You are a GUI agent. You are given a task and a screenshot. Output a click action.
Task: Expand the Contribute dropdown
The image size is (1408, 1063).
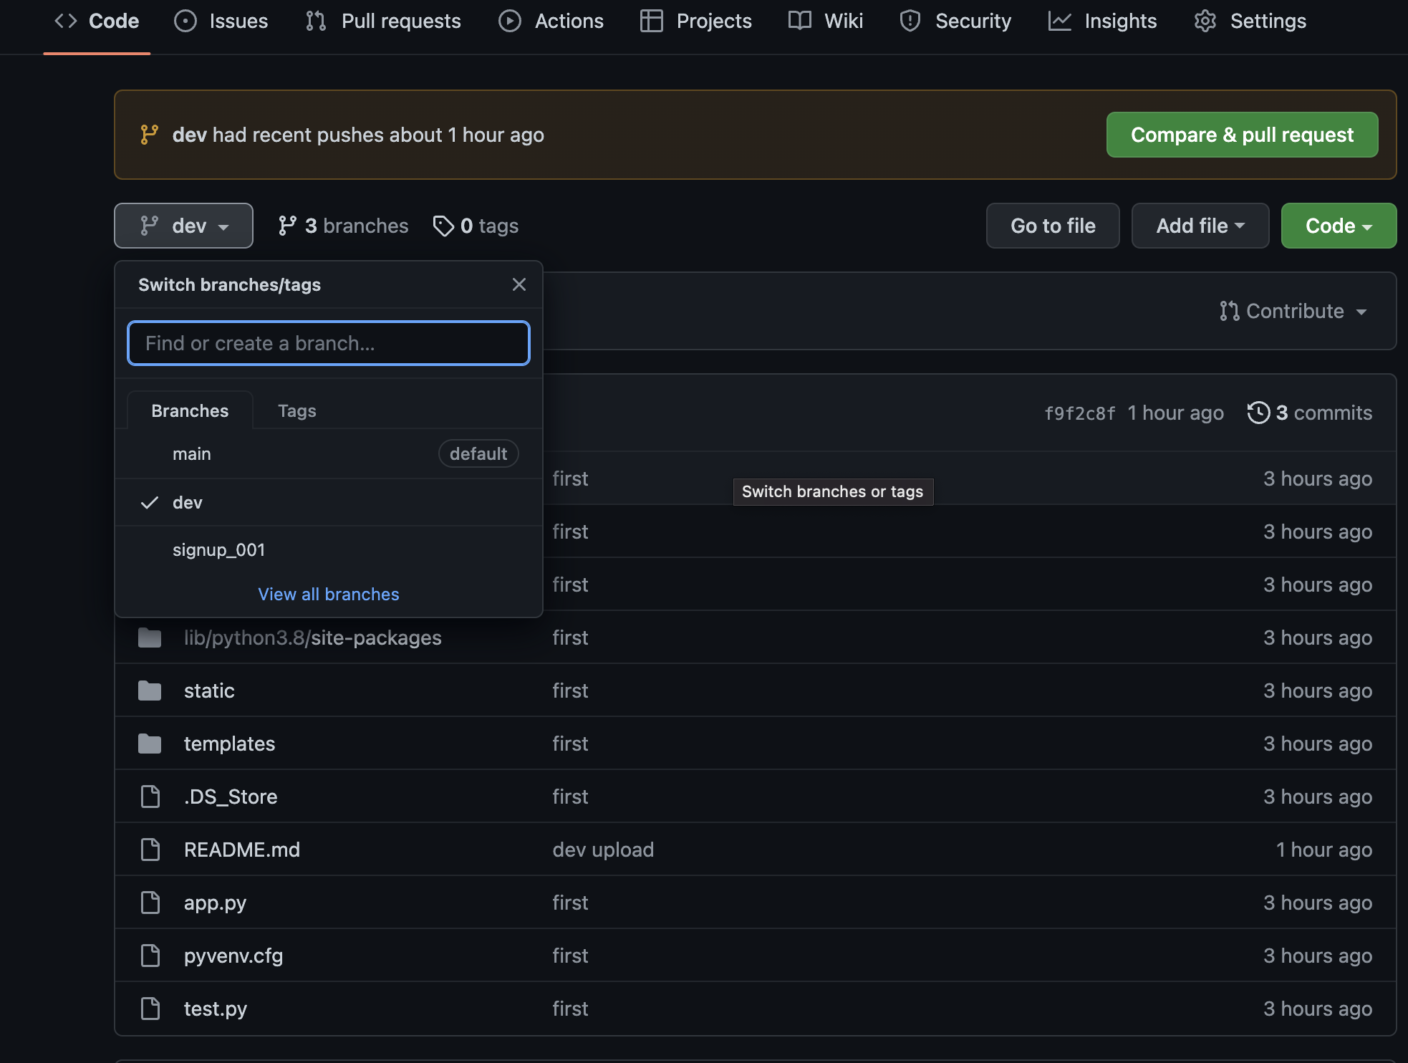1293,312
